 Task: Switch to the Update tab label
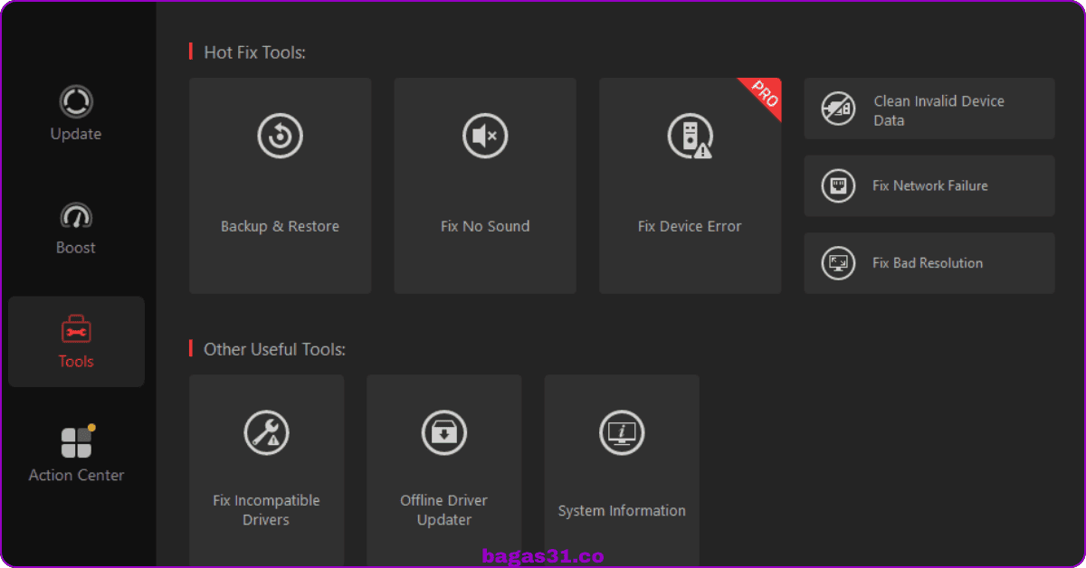(x=76, y=134)
